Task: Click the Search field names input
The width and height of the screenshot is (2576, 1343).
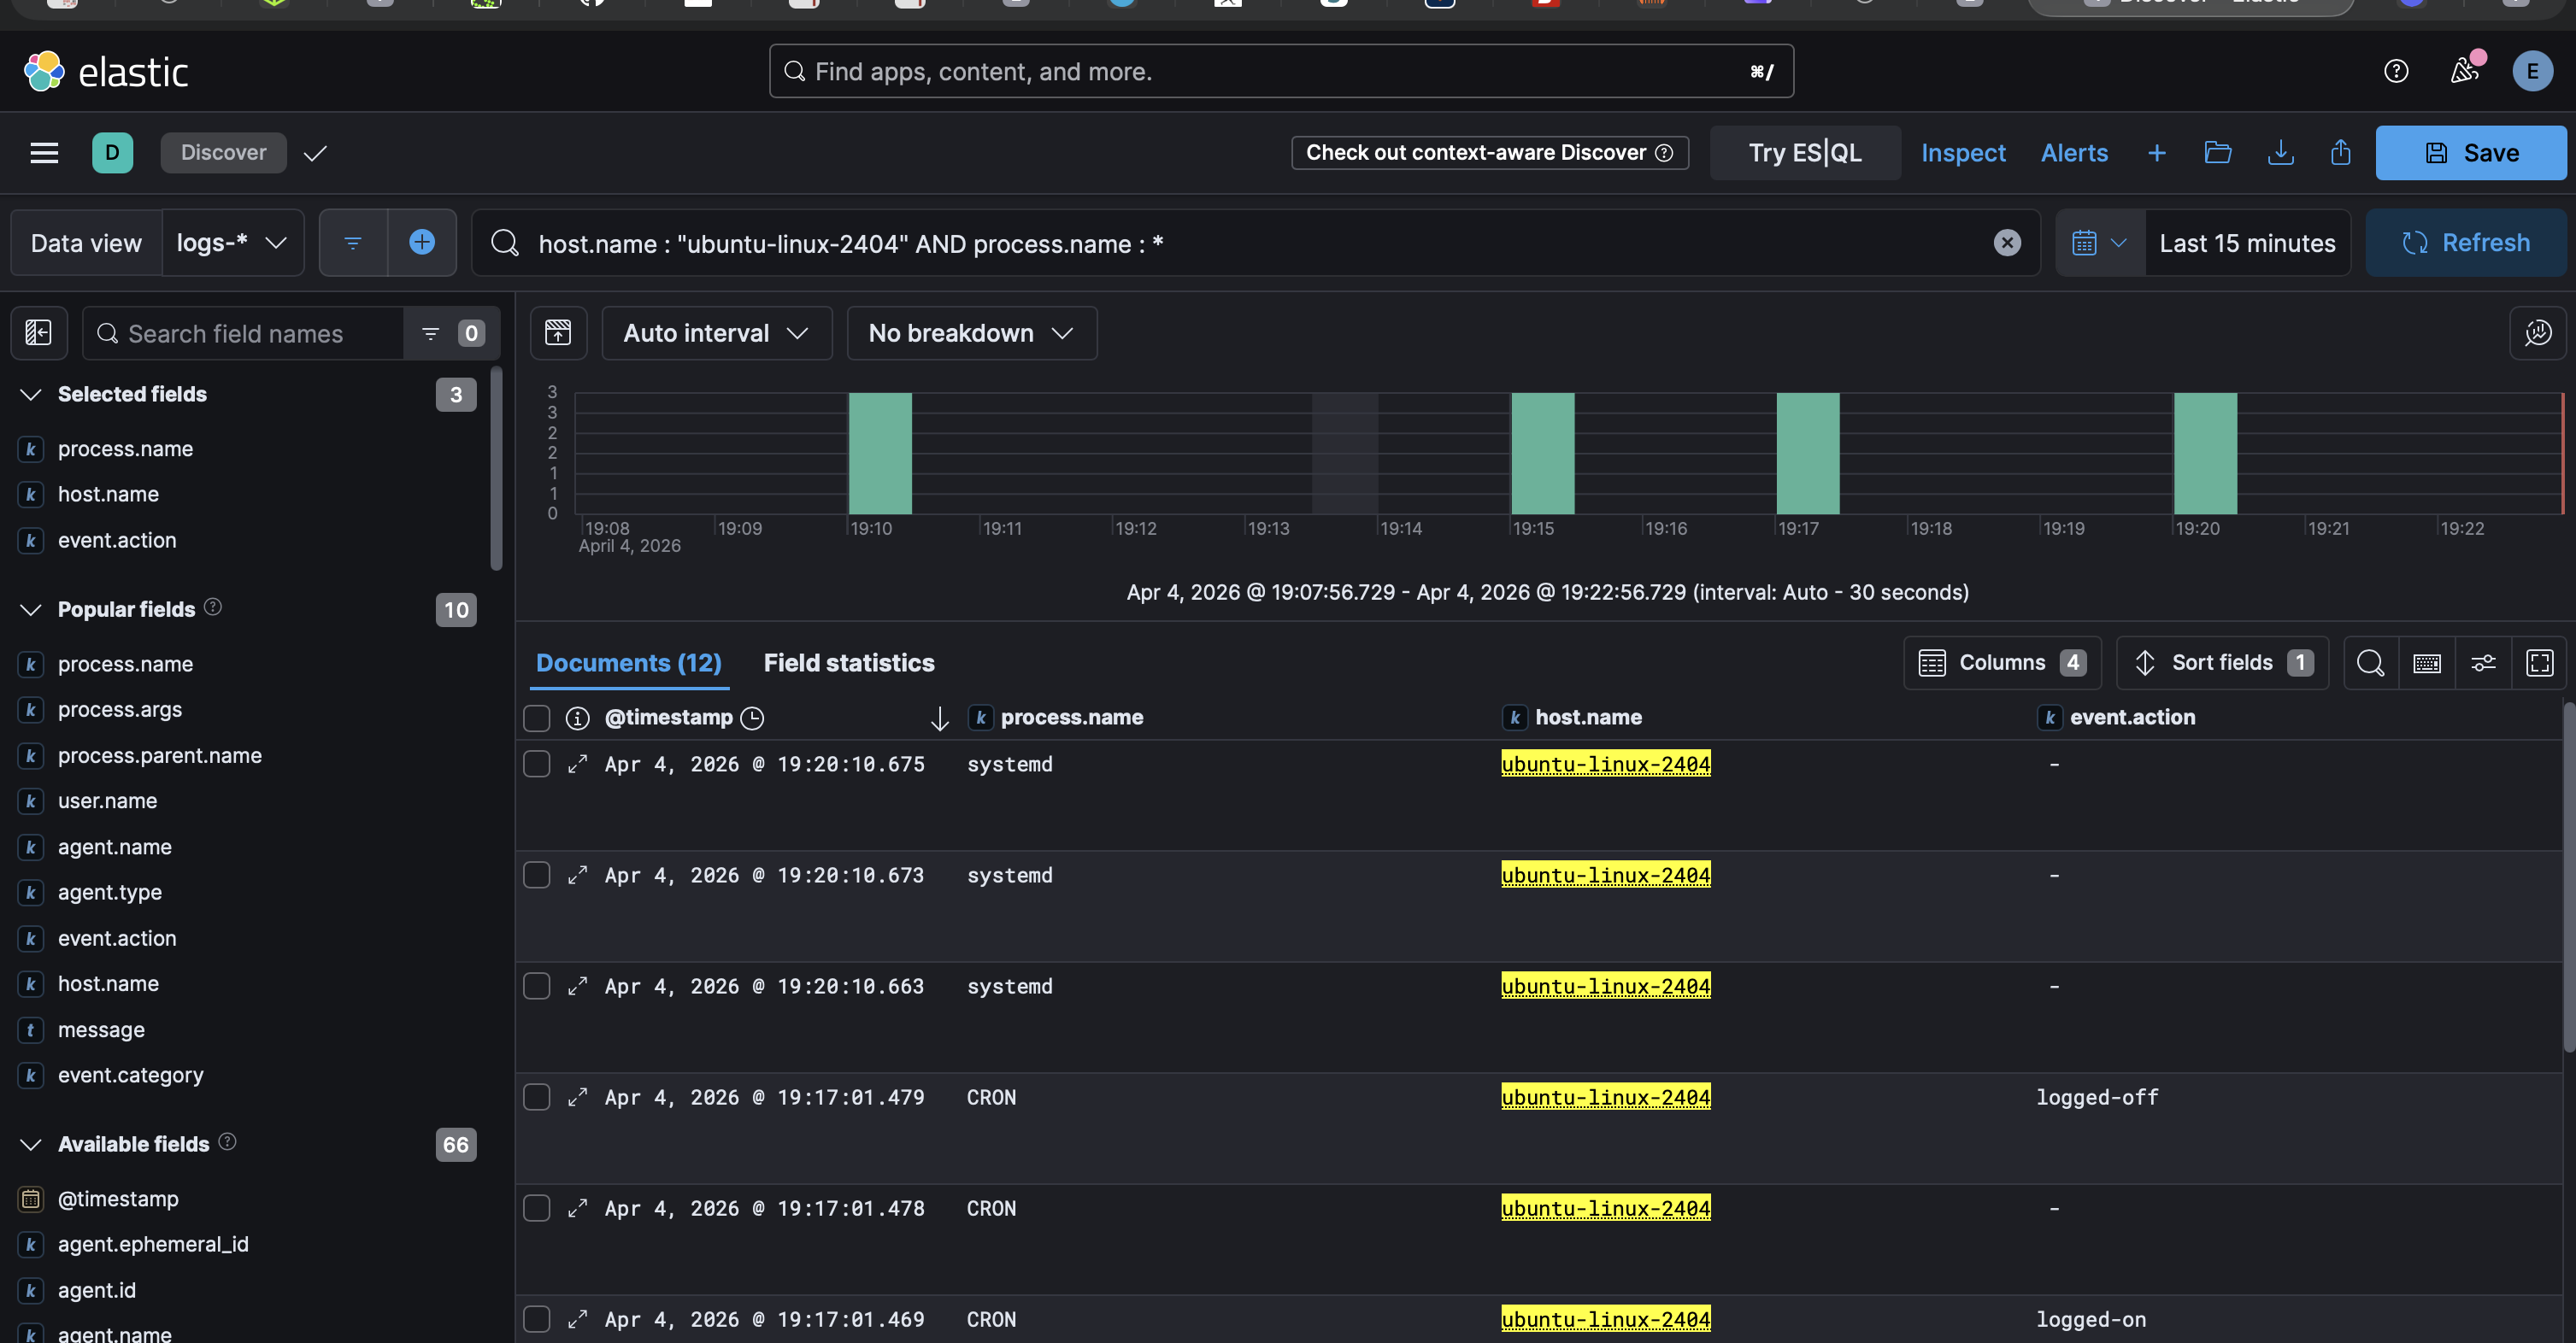Action: click(x=243, y=332)
